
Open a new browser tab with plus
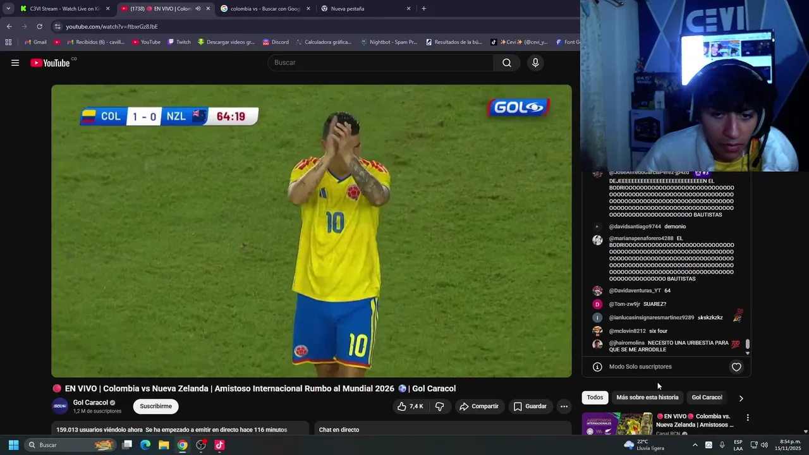pos(423,9)
